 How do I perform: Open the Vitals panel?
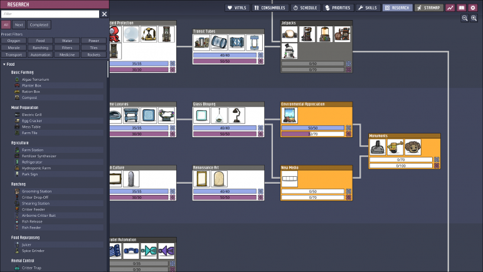[x=237, y=8]
